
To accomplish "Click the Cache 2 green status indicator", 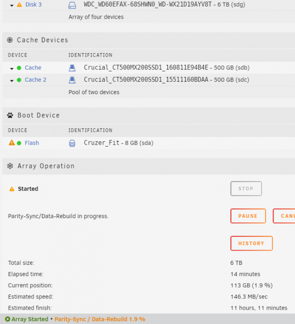I will (x=19, y=80).
